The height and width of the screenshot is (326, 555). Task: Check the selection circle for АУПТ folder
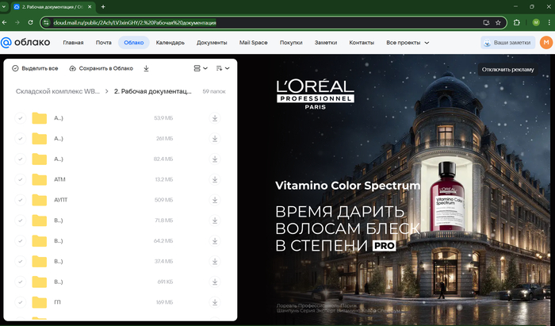point(20,200)
